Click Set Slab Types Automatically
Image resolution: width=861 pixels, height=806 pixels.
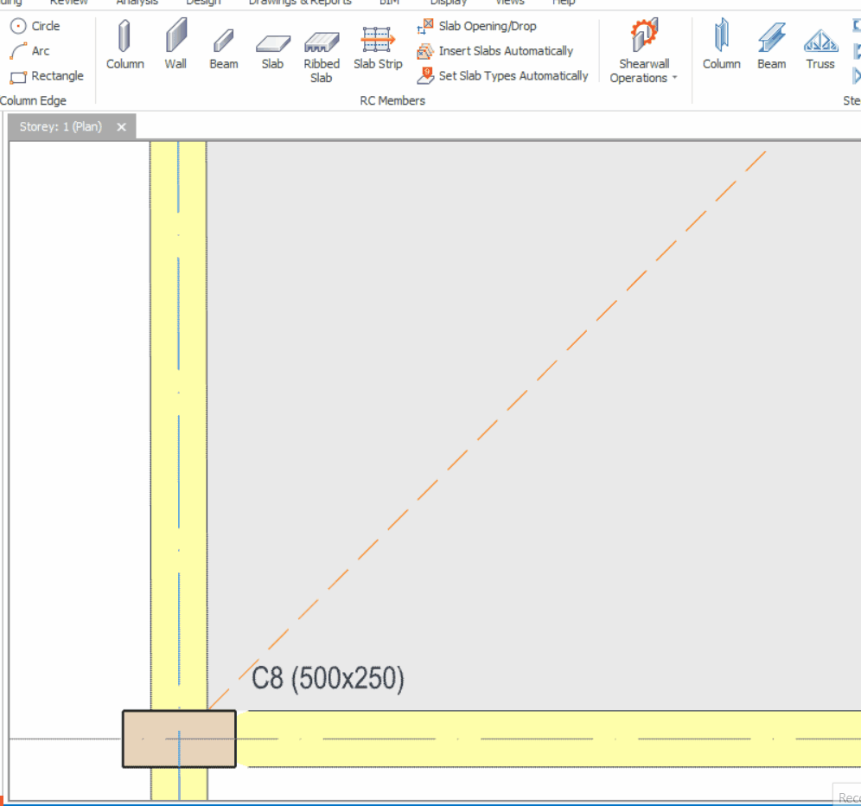[x=503, y=76]
